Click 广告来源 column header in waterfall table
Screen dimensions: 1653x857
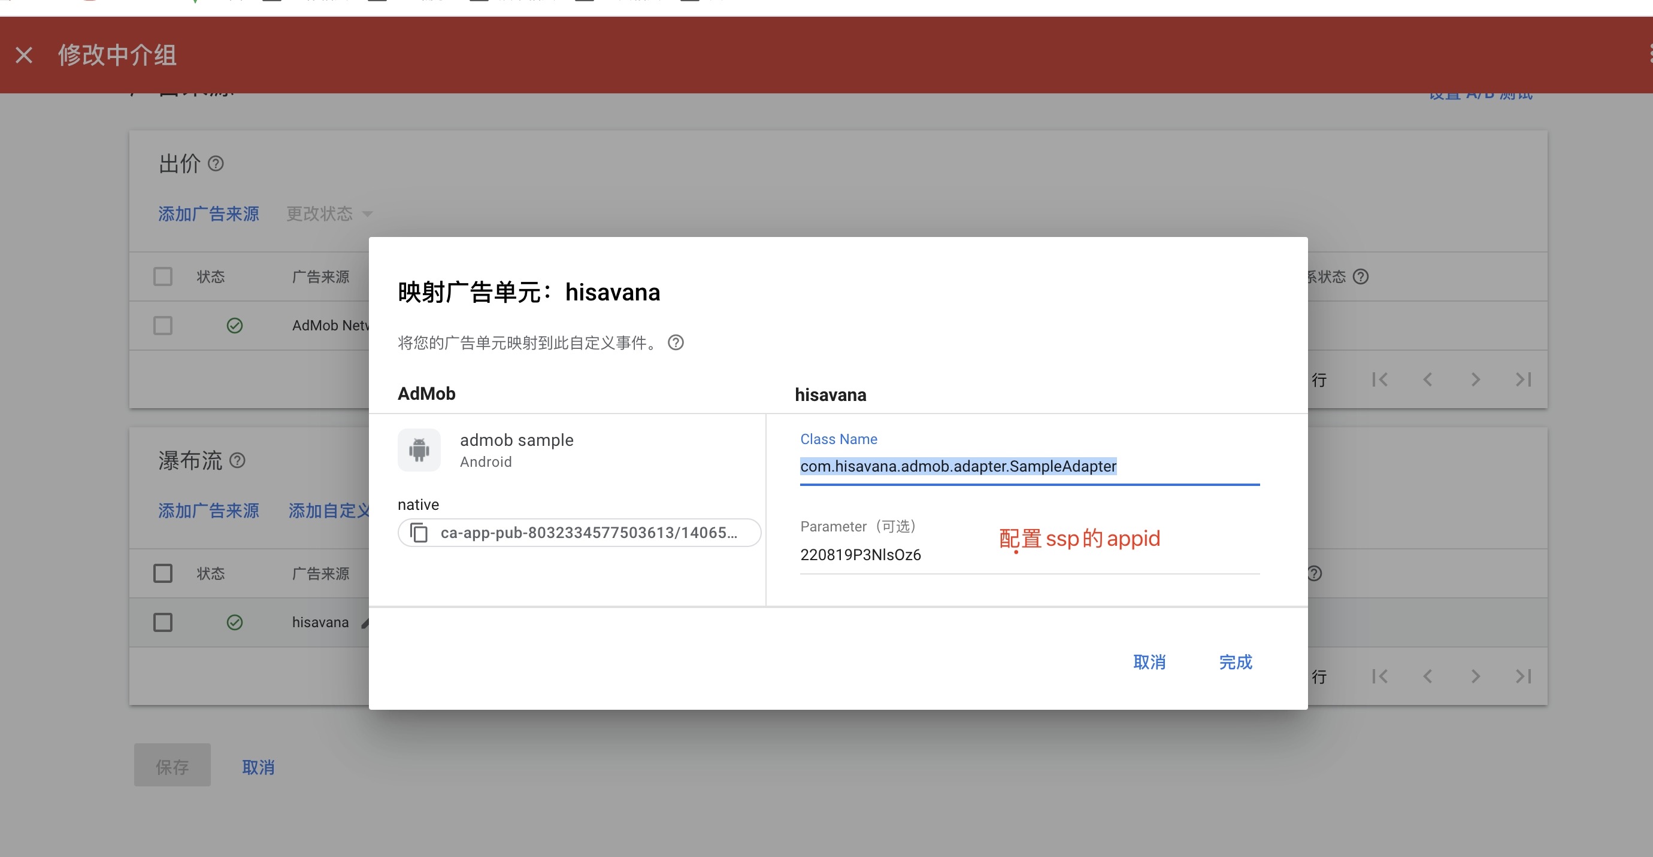pos(320,573)
